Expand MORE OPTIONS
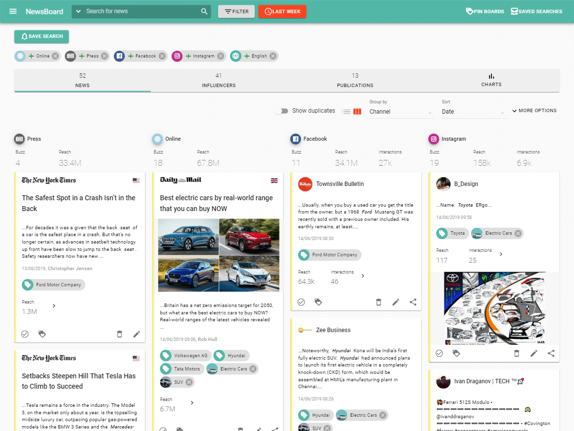 [534, 110]
